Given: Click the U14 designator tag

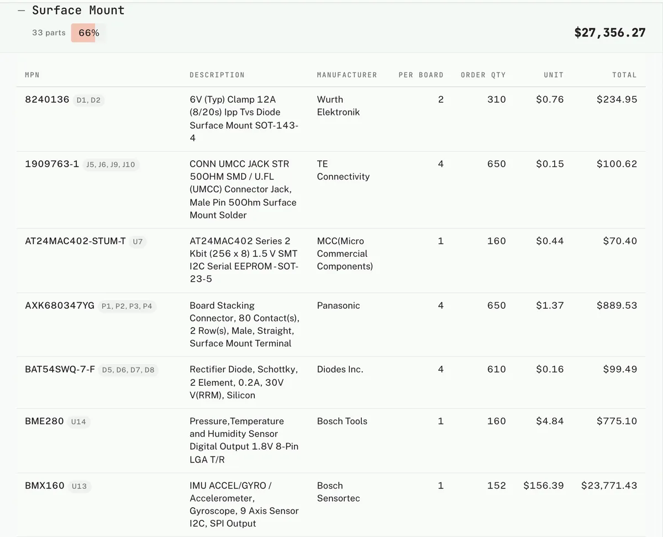Looking at the screenshot, I should point(78,422).
